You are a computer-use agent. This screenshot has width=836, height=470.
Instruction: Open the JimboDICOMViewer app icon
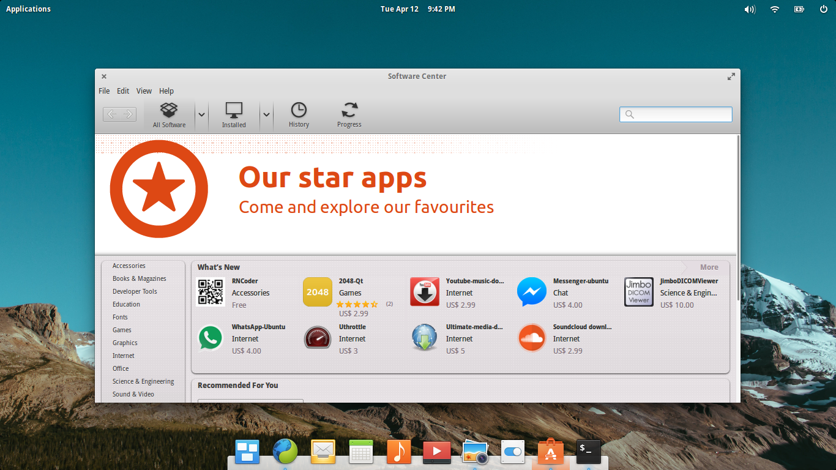coord(639,292)
